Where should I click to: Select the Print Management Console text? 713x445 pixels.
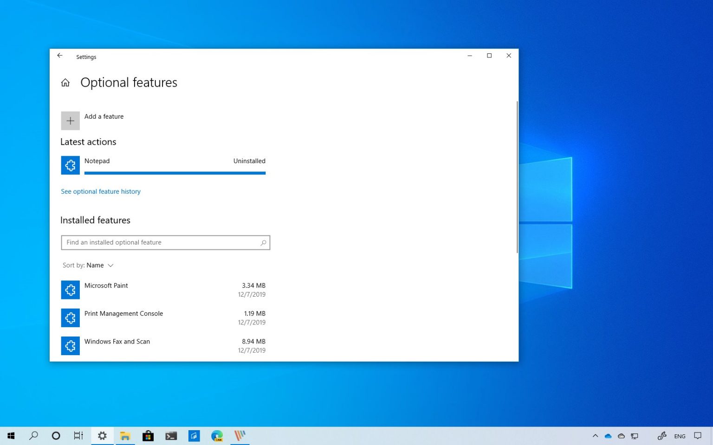click(x=123, y=313)
